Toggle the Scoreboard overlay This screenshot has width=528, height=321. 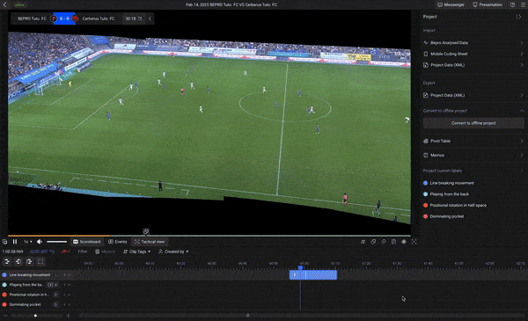[x=87, y=242]
